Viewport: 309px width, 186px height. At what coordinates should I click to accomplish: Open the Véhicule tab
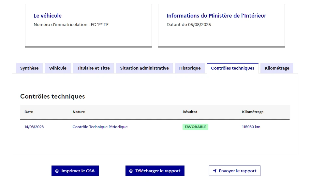click(58, 68)
